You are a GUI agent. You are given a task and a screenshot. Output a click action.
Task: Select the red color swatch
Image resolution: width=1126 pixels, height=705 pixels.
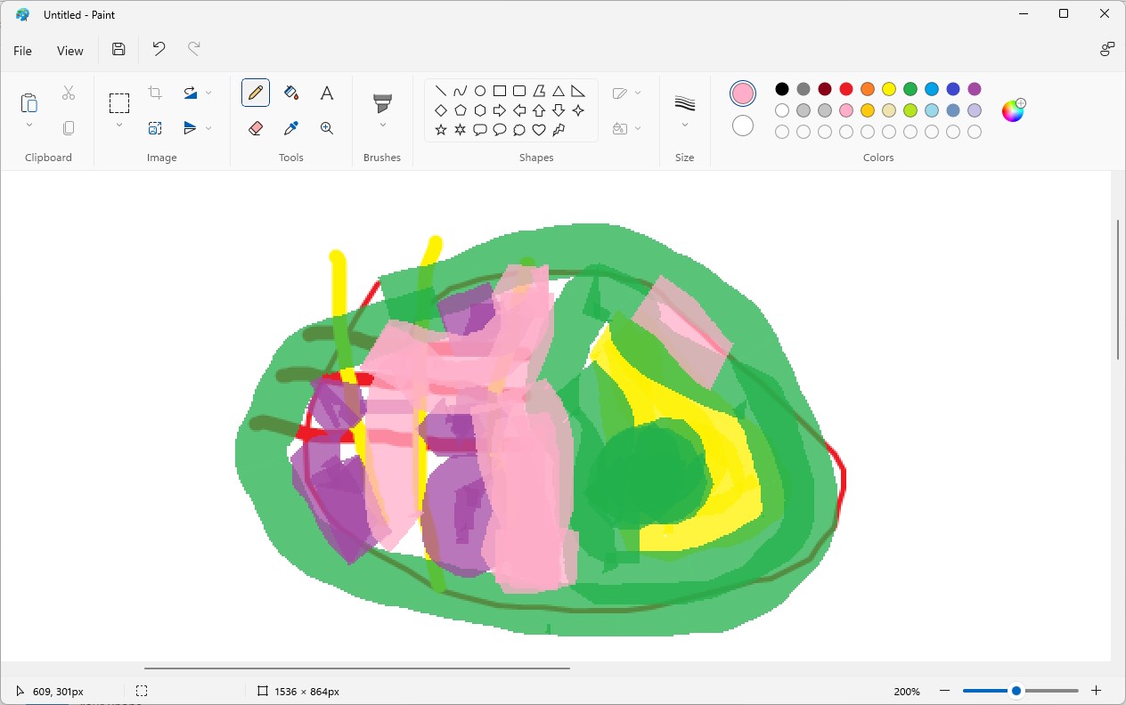(x=845, y=89)
